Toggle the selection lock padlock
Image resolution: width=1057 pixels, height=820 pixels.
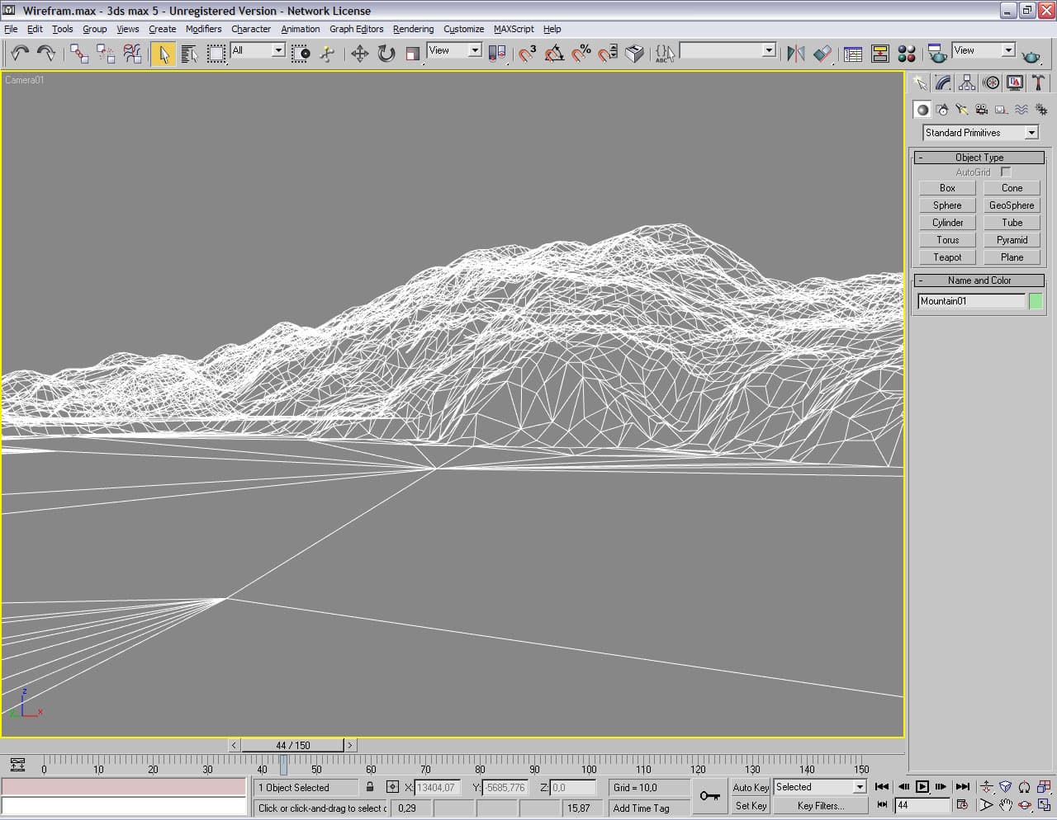coord(370,787)
